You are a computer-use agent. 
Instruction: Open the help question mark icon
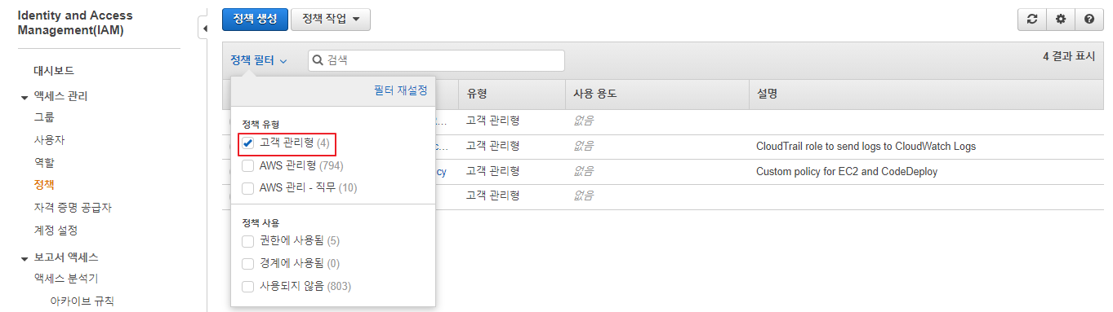tap(1089, 20)
